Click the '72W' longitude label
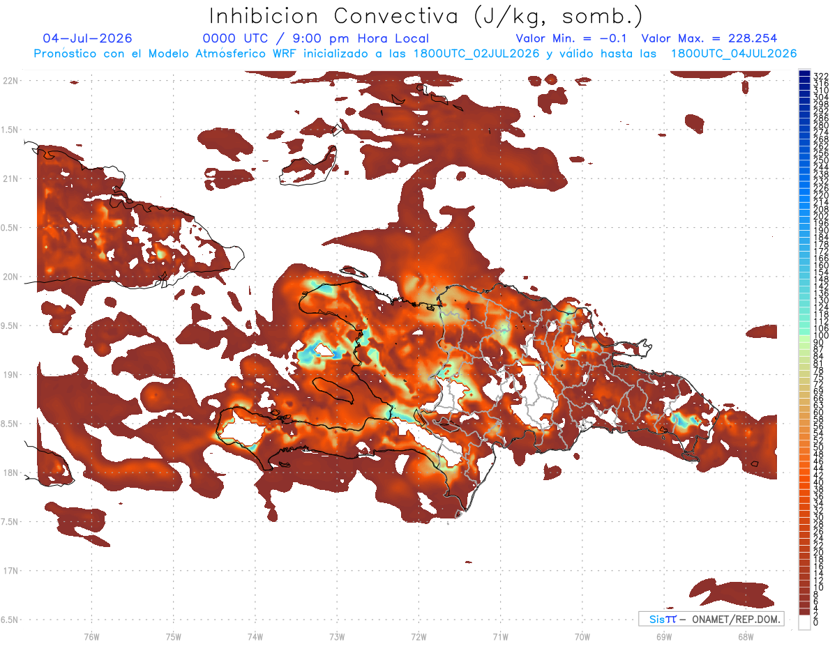 click(418, 637)
